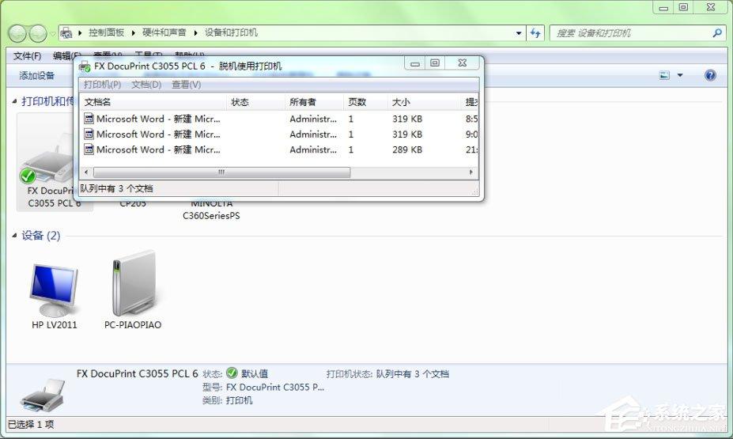
Task: Open the 文件(F) menu in Explorer
Action: click(x=27, y=56)
